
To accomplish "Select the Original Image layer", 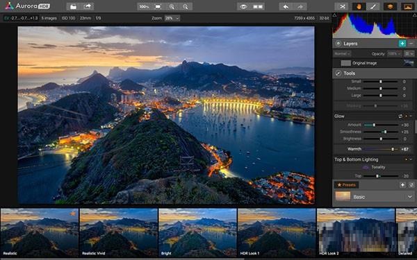I will tap(374, 63).
